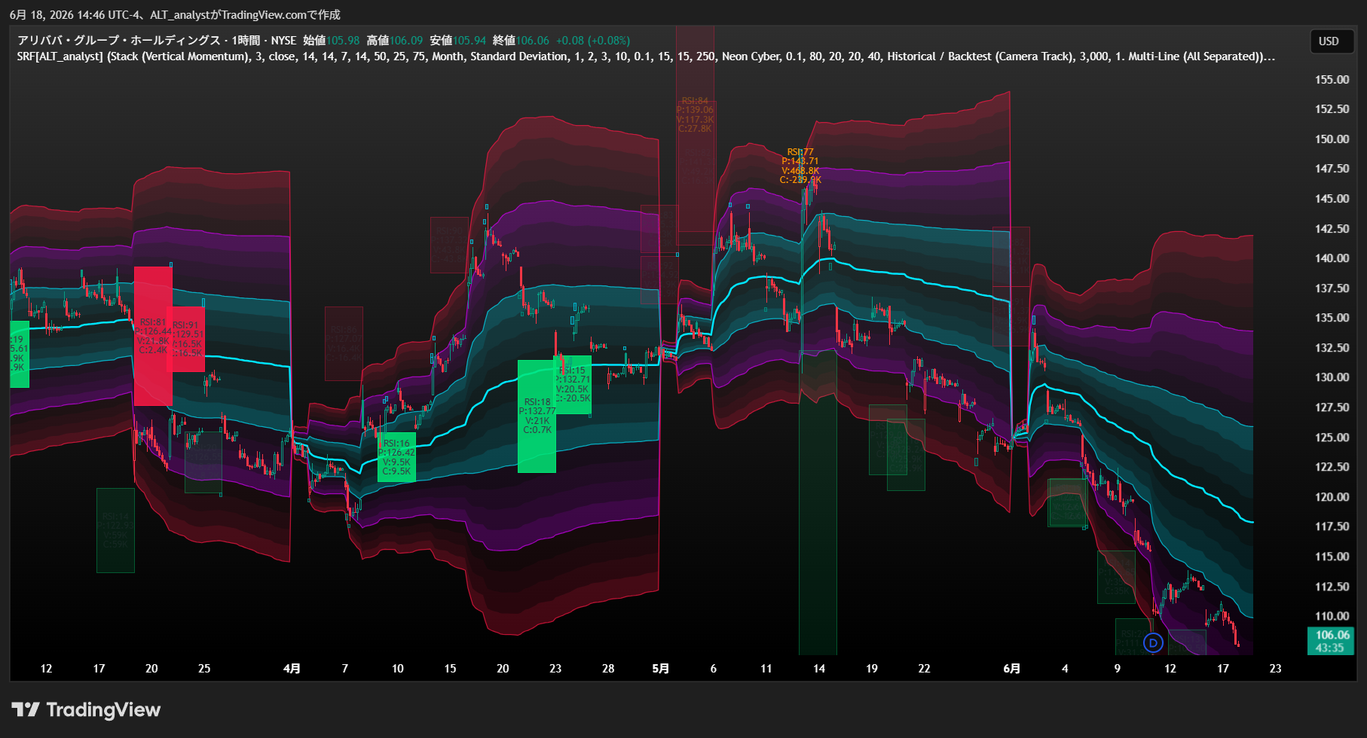Click the 140.00 price axis label
Screen dimensions: 1367x738
pos(1332,258)
